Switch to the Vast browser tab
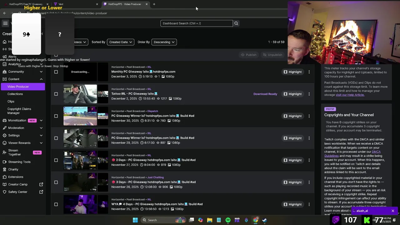The height and width of the screenshot is (225, 400). (x=76, y=4)
